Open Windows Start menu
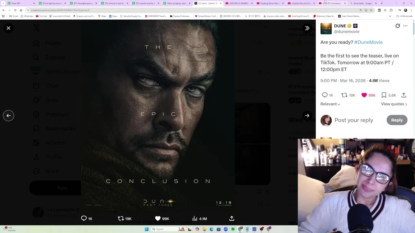The height and width of the screenshot is (233, 415). [x=147, y=229]
